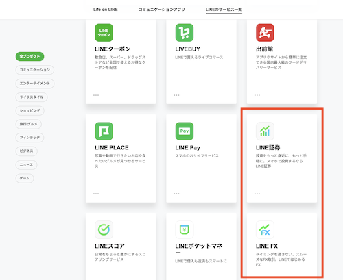Click the LINEスコア scoring description
This screenshot has height=280, width=343.
[x=120, y=257]
